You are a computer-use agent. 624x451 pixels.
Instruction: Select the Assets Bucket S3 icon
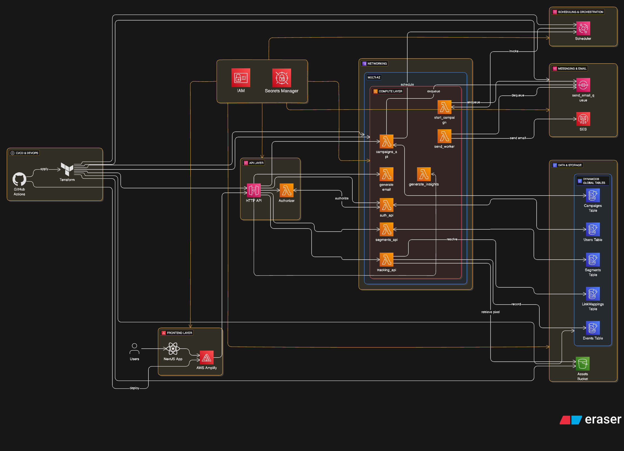[582, 364]
